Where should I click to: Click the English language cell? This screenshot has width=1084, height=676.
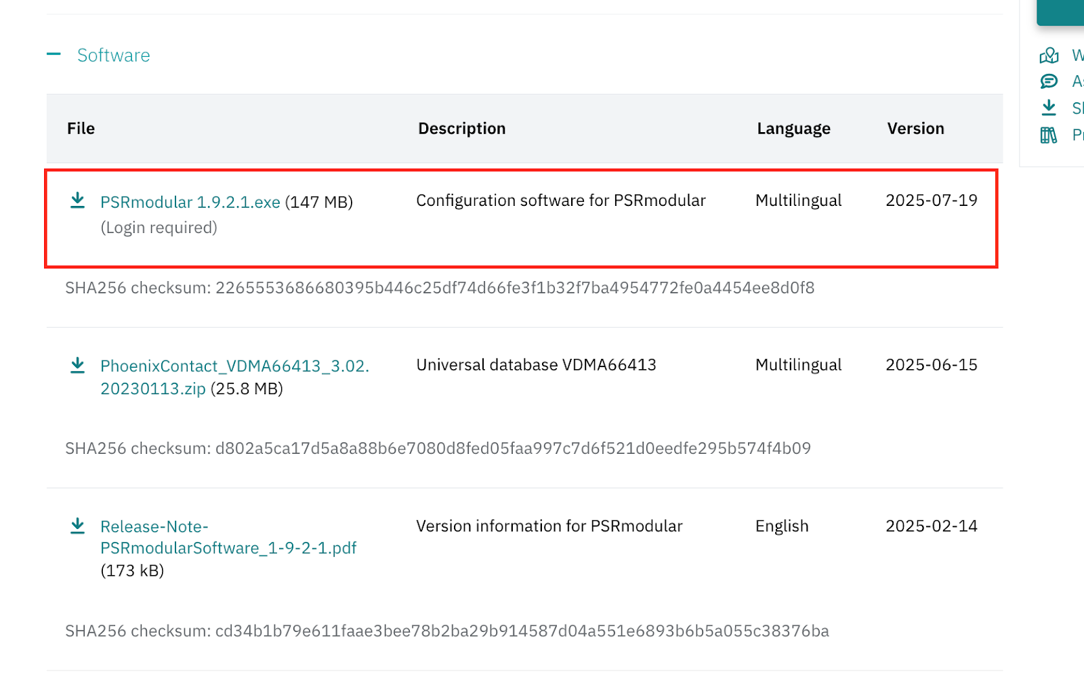click(782, 526)
